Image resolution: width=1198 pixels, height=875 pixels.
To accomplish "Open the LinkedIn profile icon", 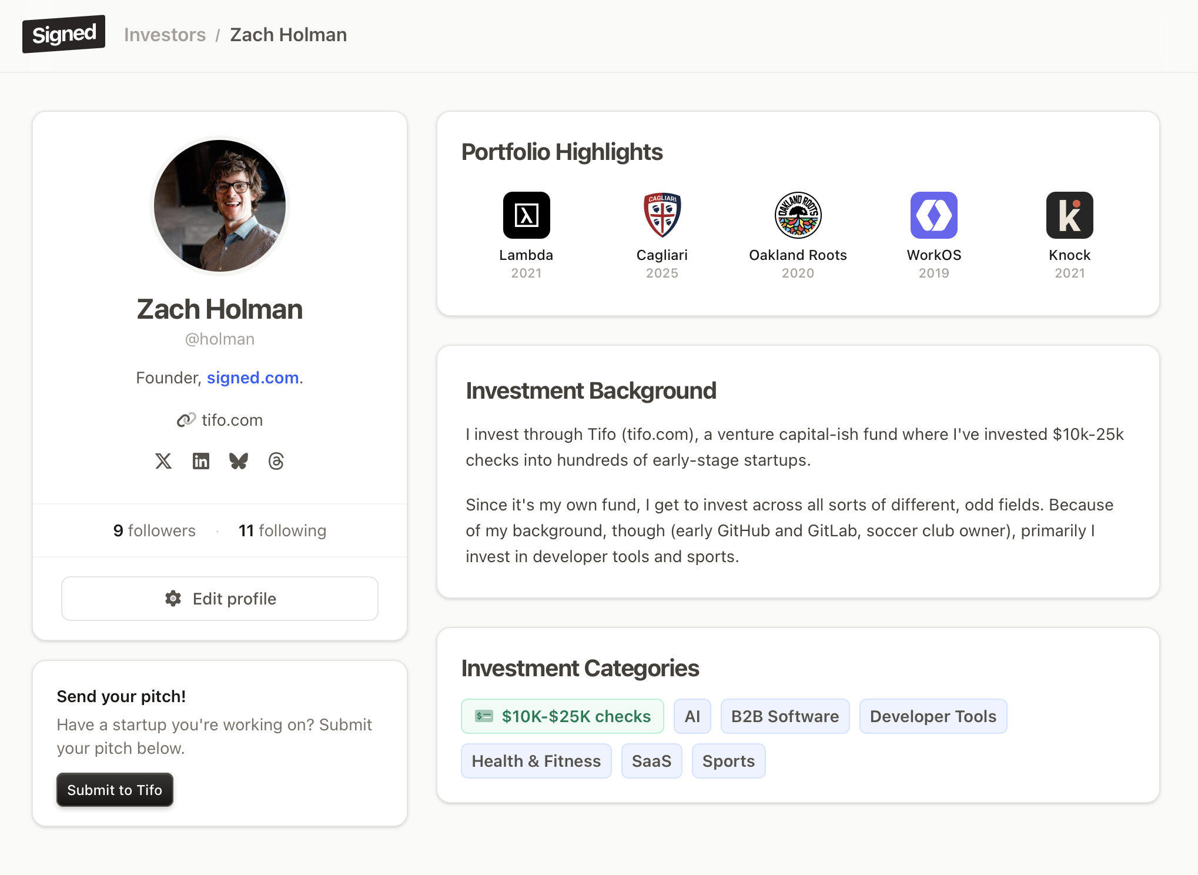I will click(x=201, y=461).
